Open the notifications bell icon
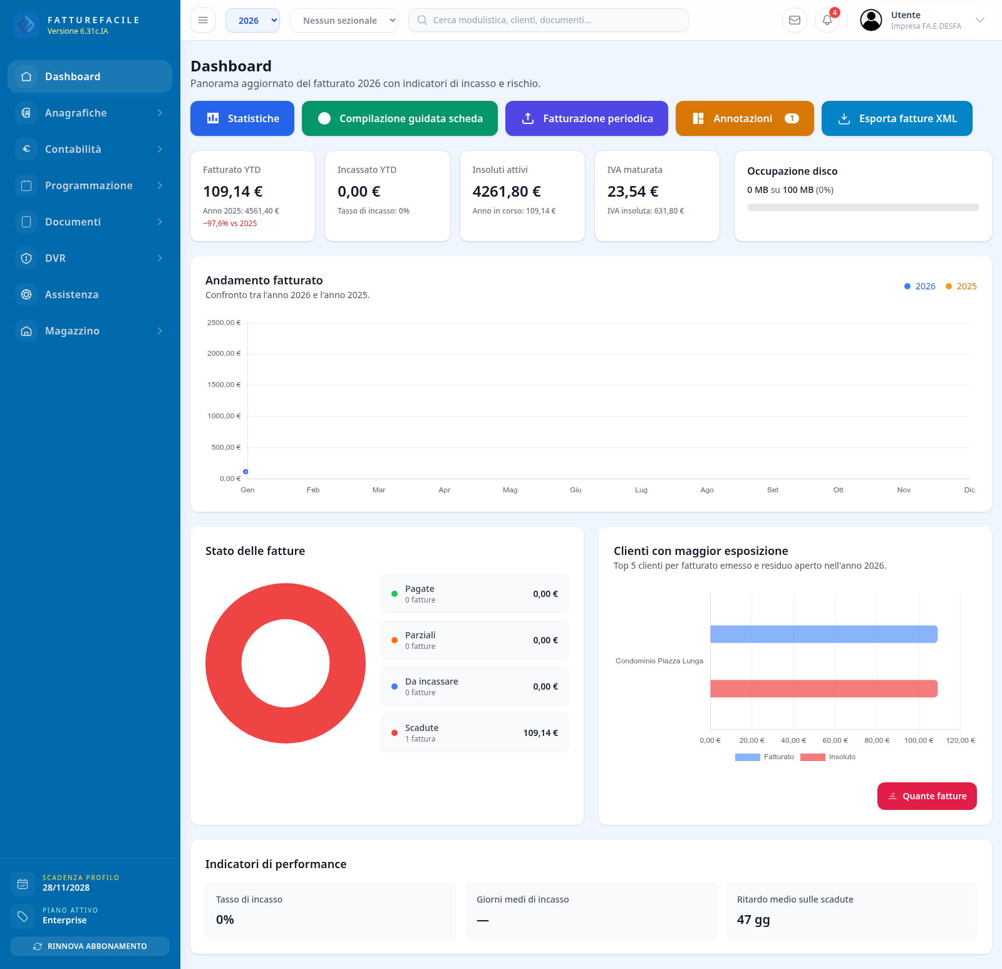 pyautogui.click(x=827, y=20)
